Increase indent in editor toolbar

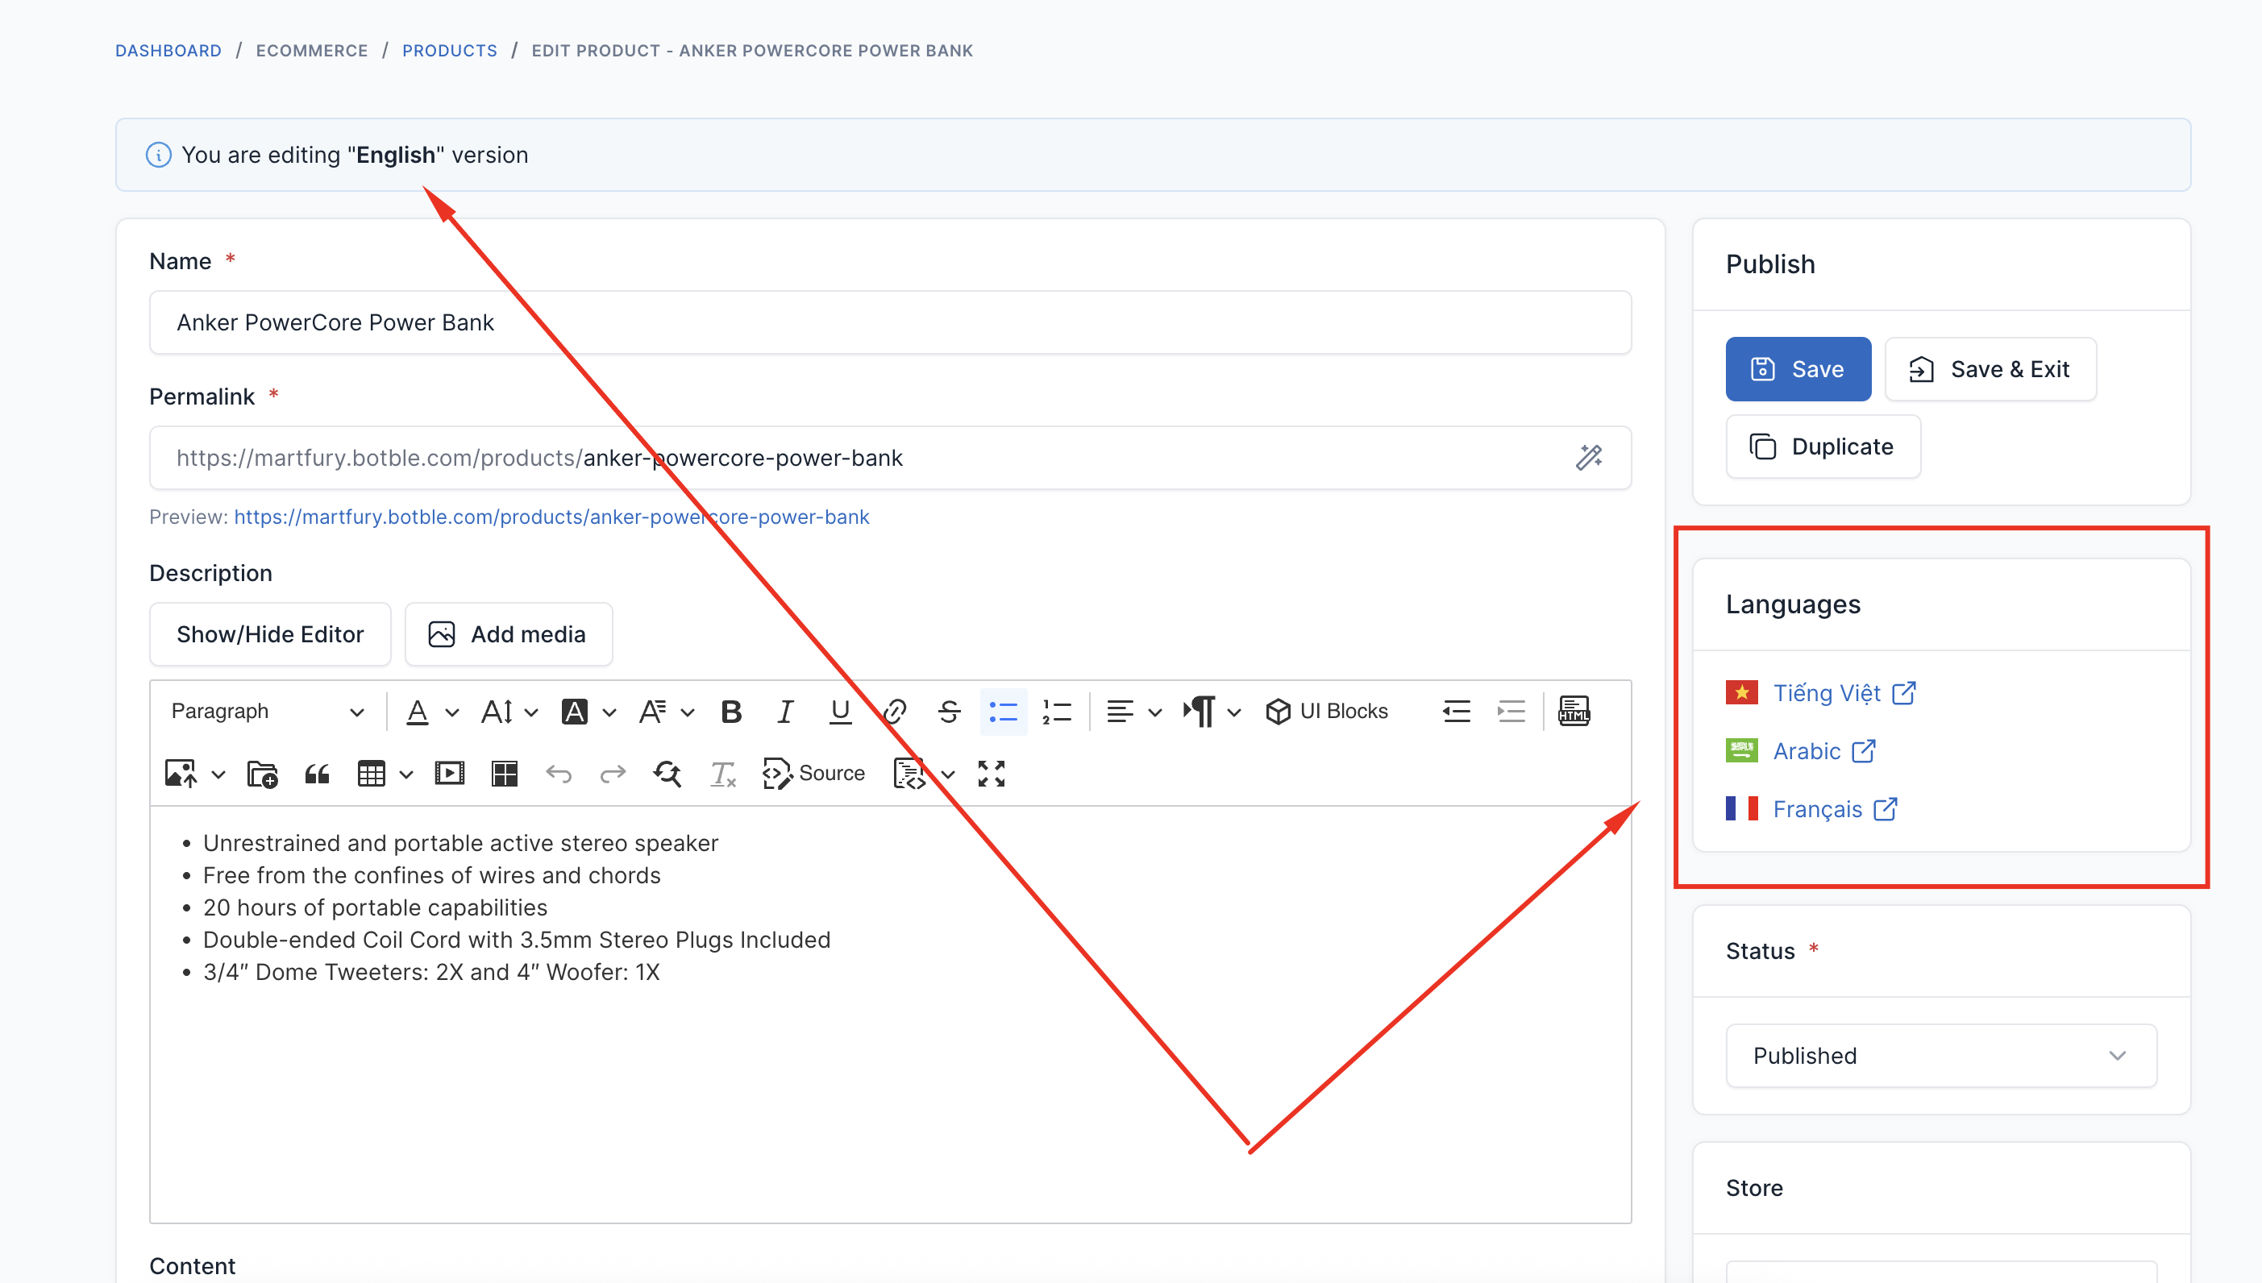(x=1511, y=711)
